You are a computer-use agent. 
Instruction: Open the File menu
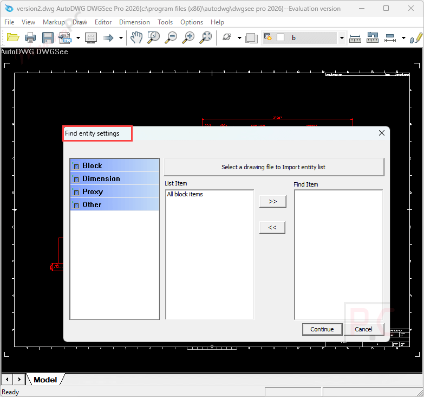(9, 22)
